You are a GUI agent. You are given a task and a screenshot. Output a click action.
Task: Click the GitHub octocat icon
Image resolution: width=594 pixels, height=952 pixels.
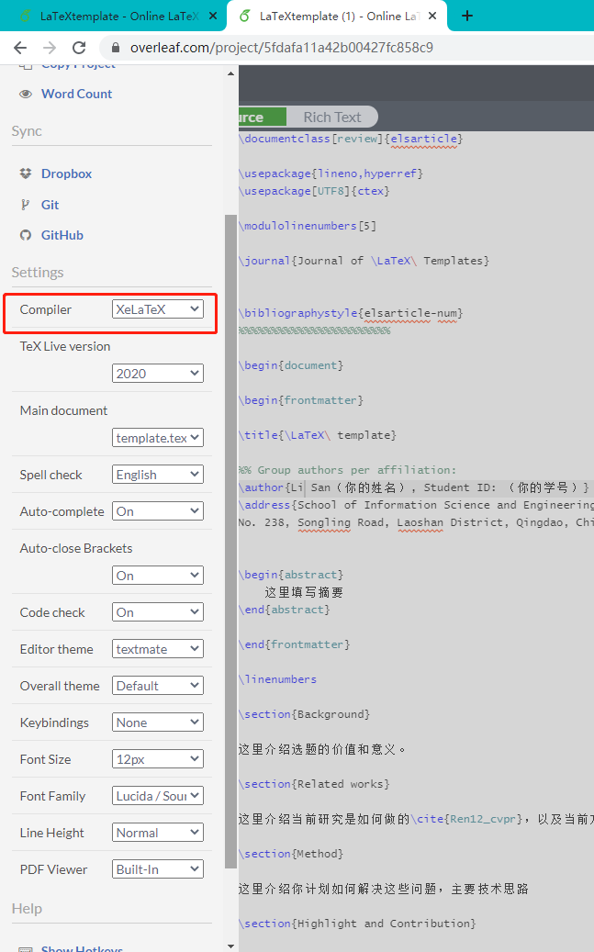click(x=26, y=235)
